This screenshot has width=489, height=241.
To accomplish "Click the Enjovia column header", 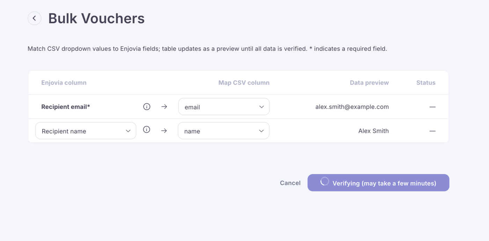I will point(64,83).
